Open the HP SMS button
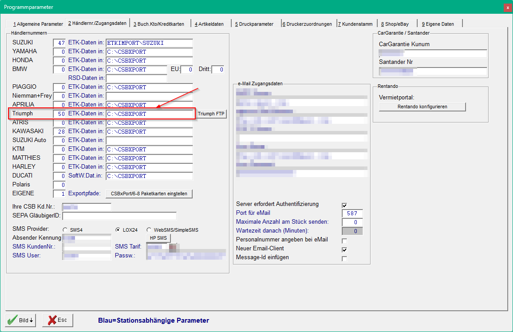 click(158, 238)
